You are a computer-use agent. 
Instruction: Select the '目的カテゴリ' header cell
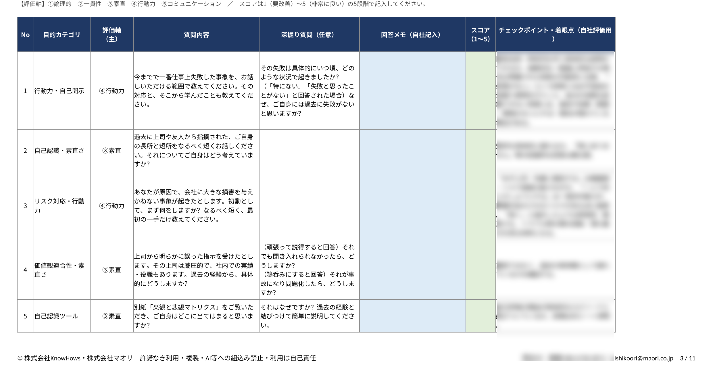(x=62, y=34)
